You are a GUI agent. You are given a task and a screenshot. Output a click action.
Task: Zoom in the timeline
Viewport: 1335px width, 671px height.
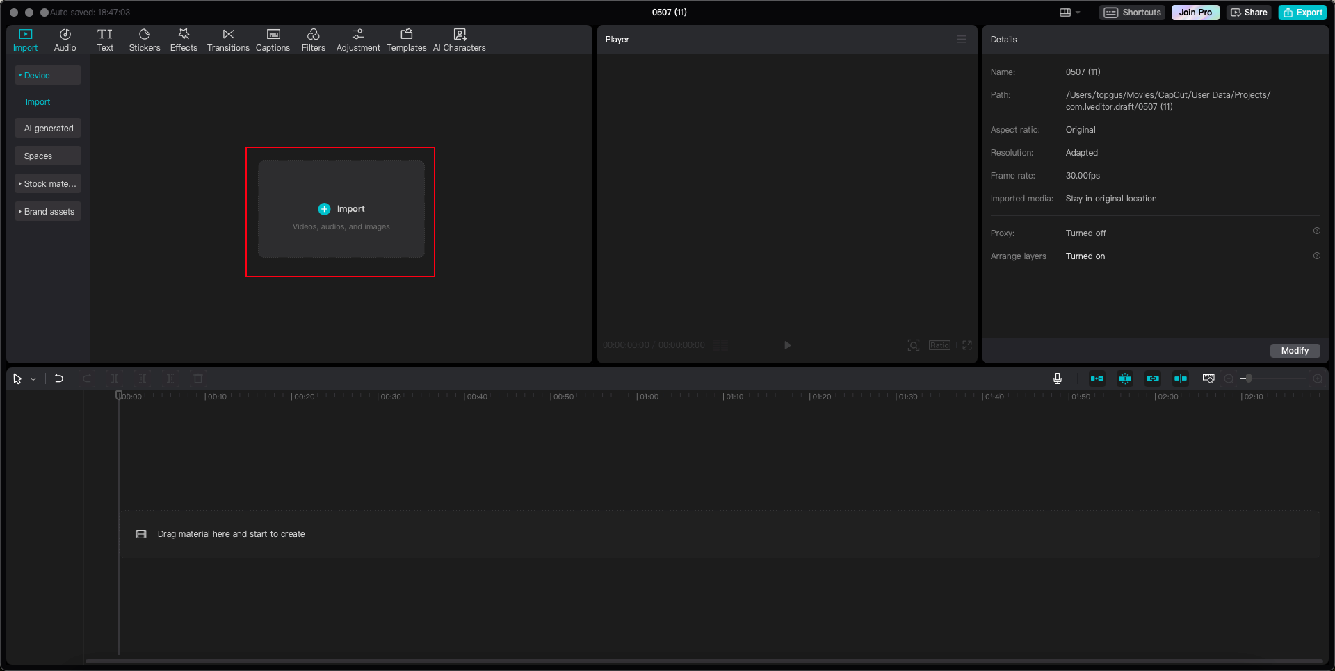tap(1318, 379)
